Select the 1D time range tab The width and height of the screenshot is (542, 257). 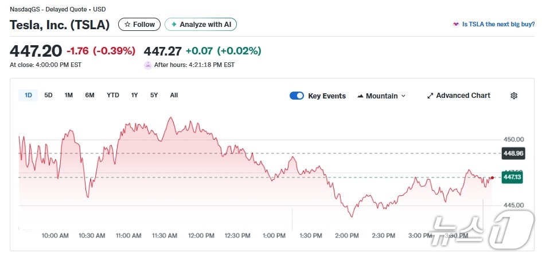tap(28, 95)
